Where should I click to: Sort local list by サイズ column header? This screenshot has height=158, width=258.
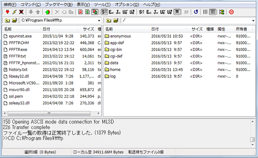87,29
